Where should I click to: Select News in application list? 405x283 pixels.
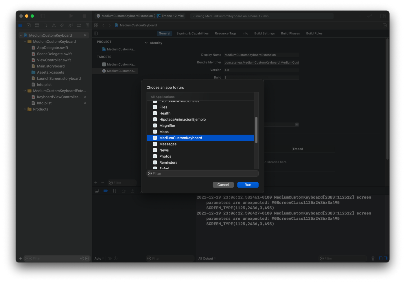200,150
